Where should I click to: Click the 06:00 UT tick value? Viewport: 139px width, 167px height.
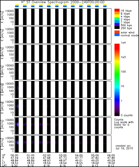[x=111, y=155]
